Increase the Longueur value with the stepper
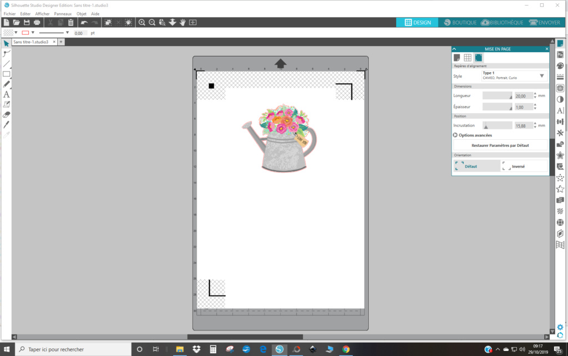568x356 pixels. click(535, 94)
